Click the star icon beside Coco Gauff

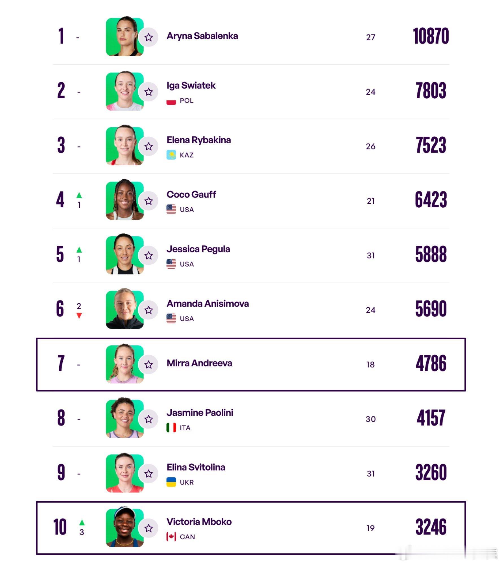149,201
